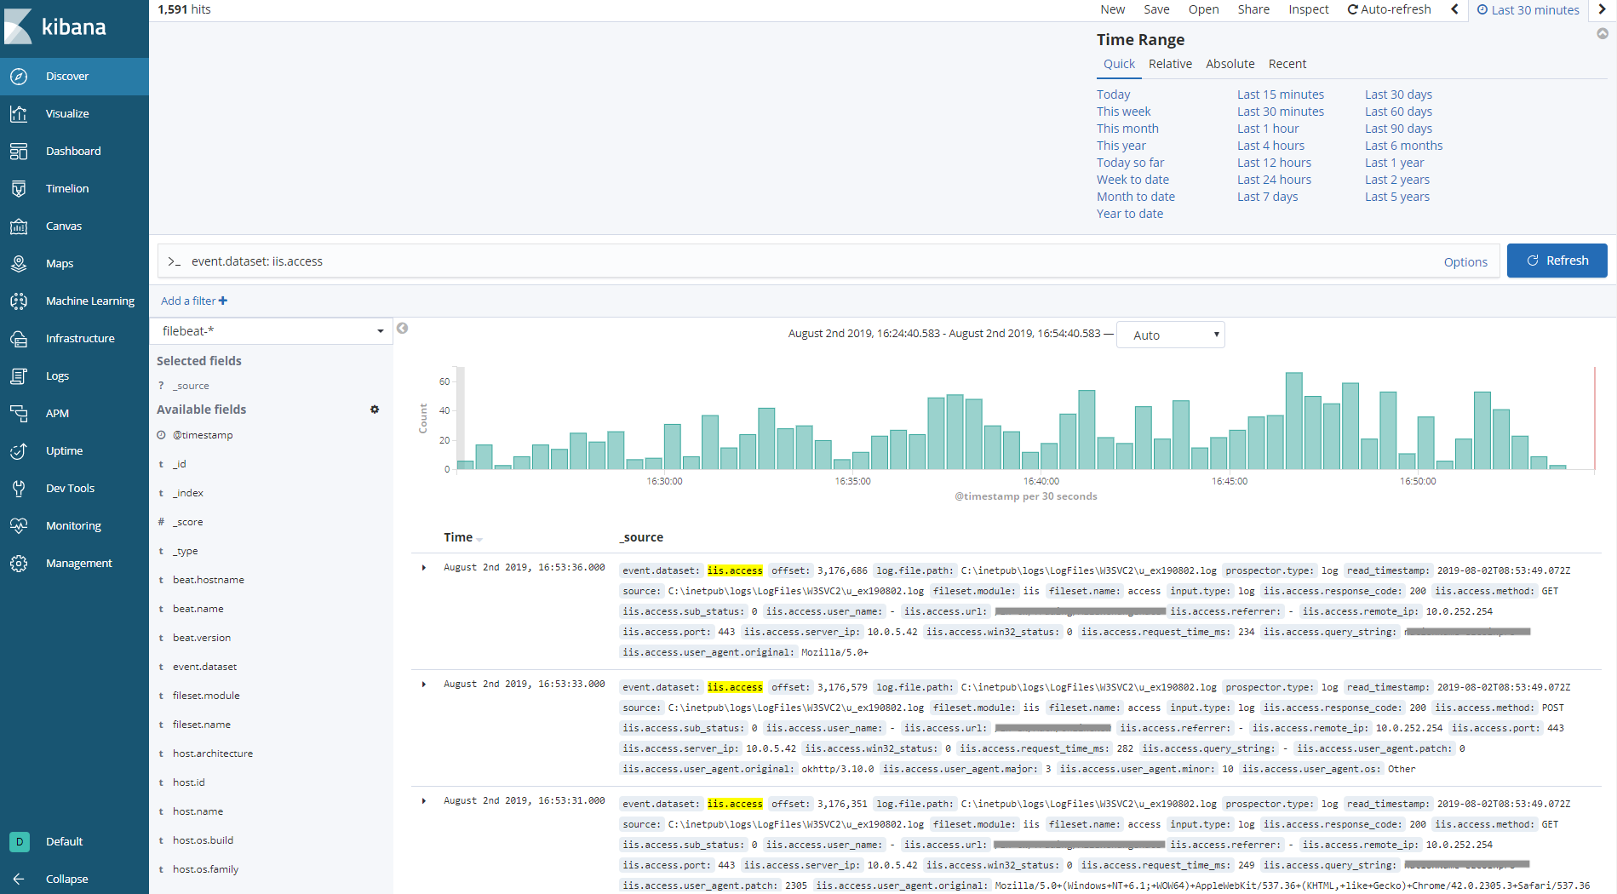Open Dev Tools wrench icon

[19, 489]
